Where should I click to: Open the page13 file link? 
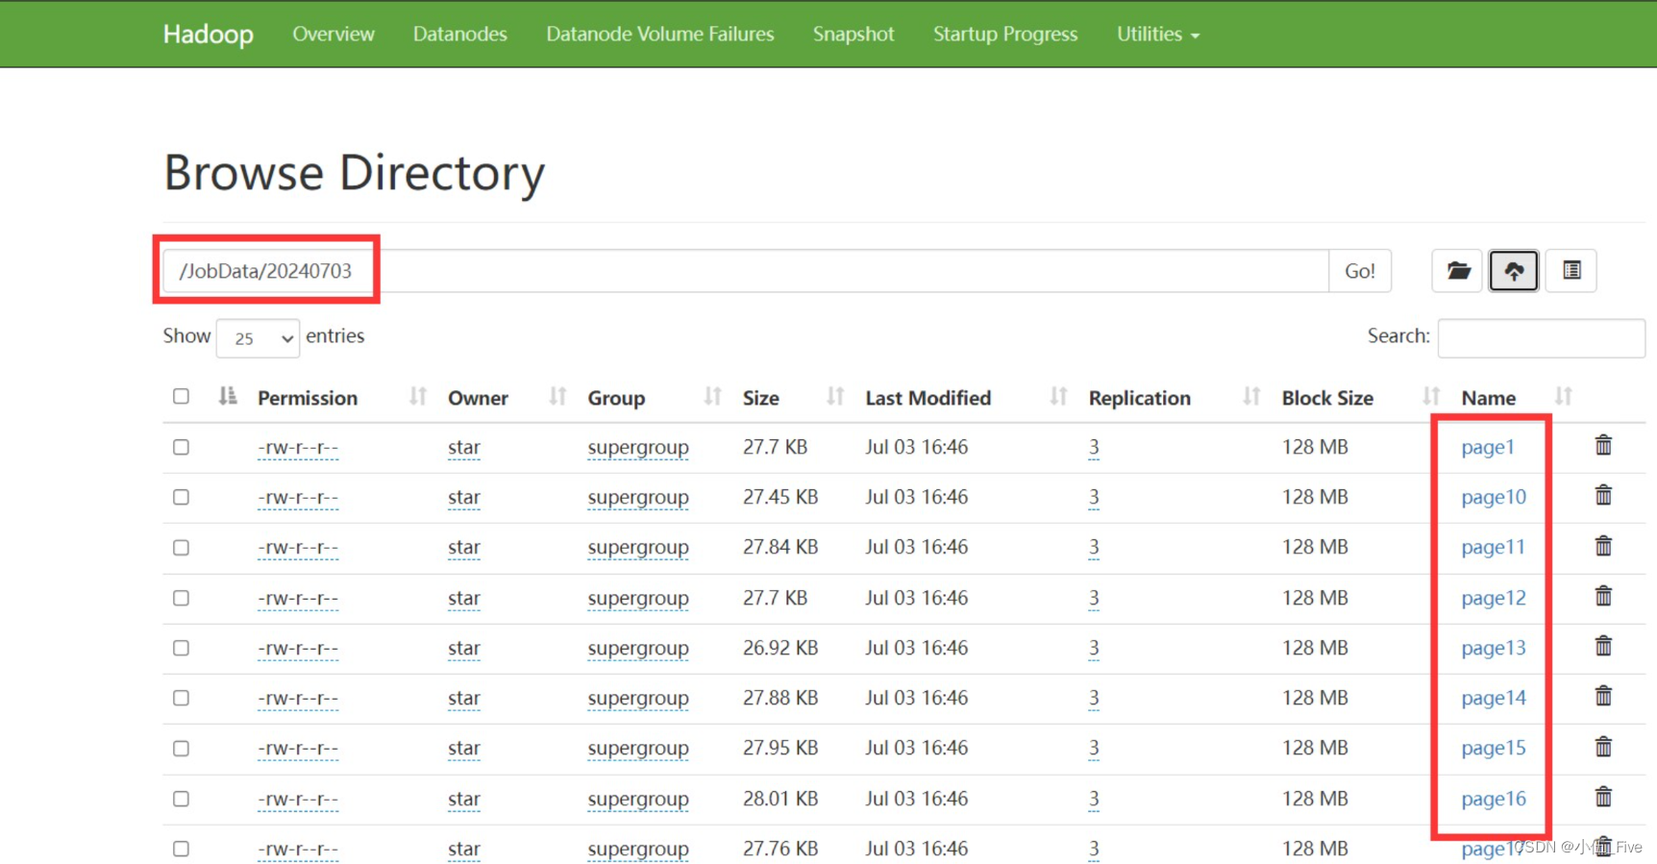click(x=1494, y=648)
